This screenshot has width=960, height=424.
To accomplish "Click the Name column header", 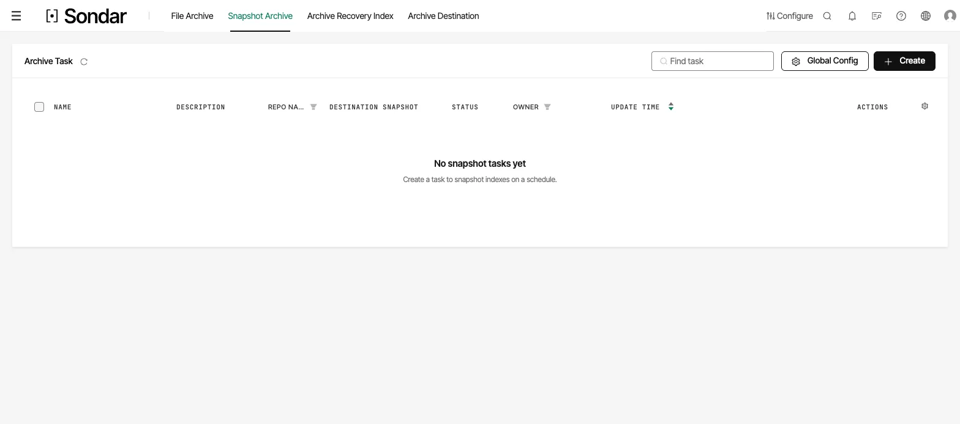I will click(62, 107).
